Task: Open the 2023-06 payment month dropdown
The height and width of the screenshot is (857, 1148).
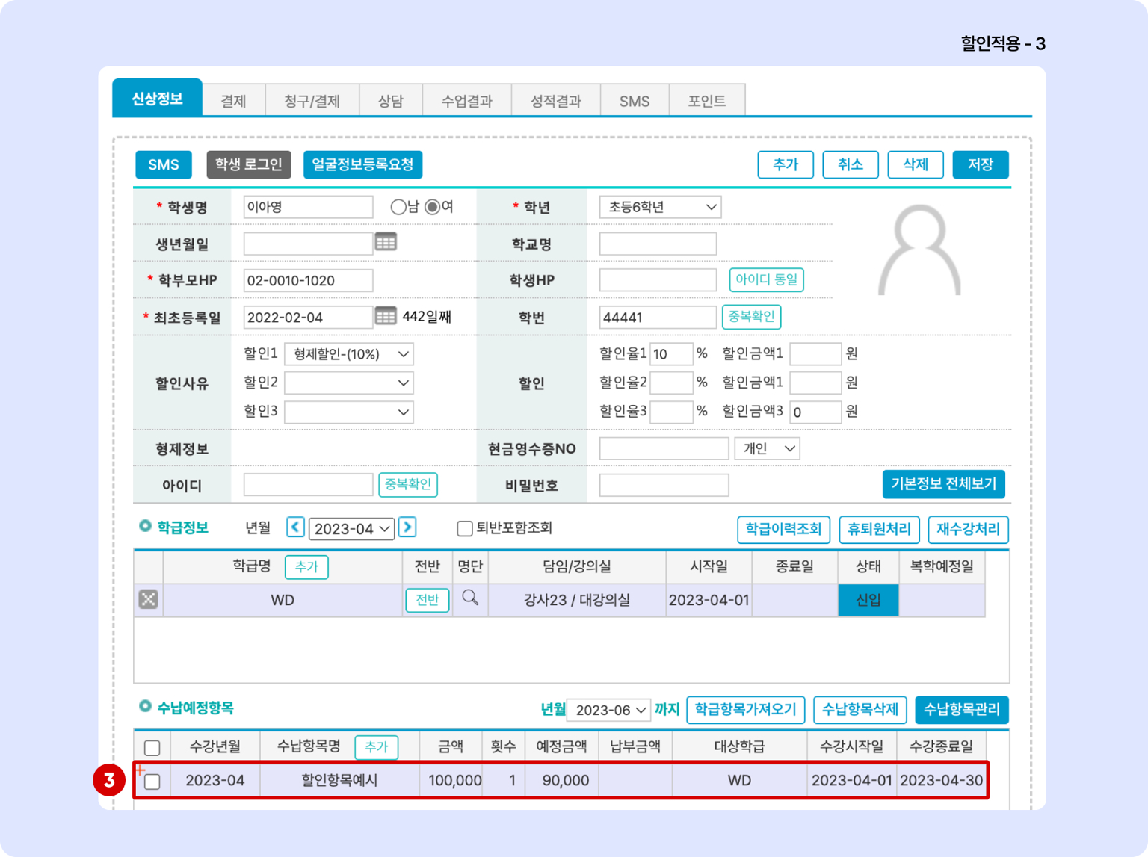Action: coord(608,710)
